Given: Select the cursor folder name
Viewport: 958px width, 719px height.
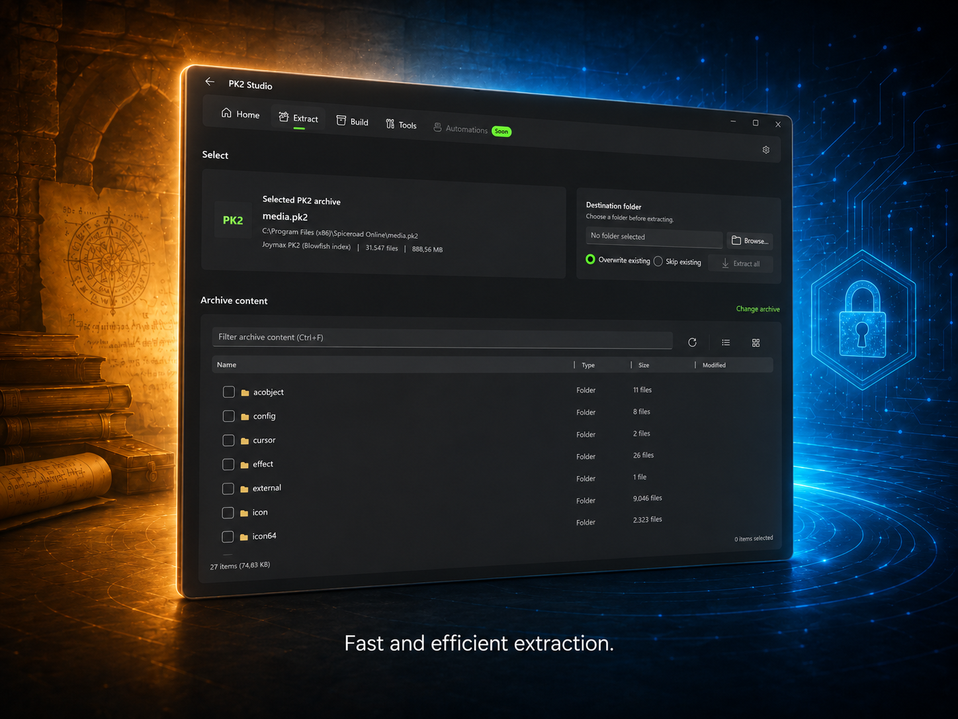Looking at the screenshot, I should click(264, 440).
